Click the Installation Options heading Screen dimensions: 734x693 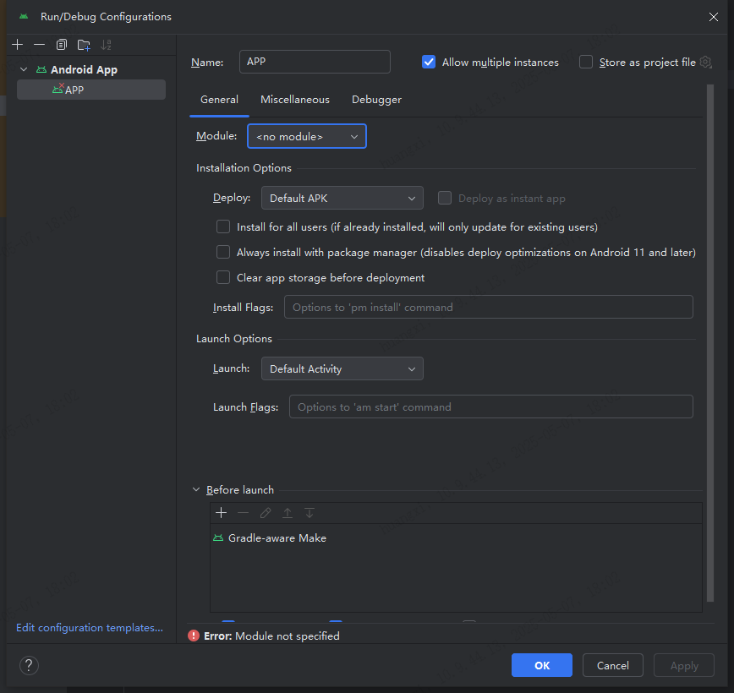[244, 168]
